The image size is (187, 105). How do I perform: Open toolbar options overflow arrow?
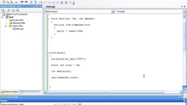coord(74,3)
